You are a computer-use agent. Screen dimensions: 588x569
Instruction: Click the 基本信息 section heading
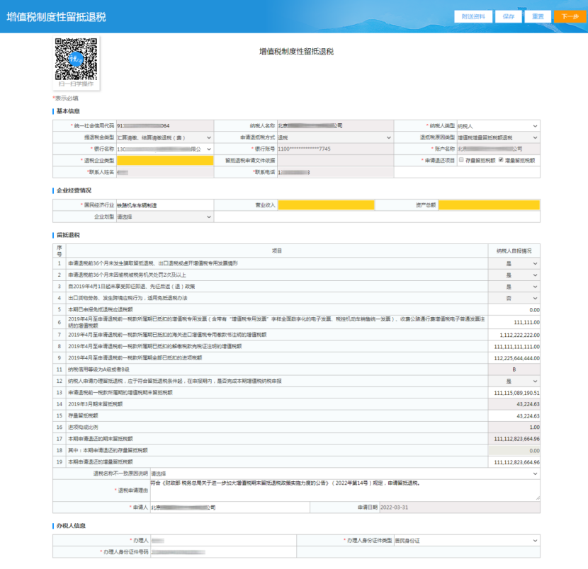click(x=68, y=111)
